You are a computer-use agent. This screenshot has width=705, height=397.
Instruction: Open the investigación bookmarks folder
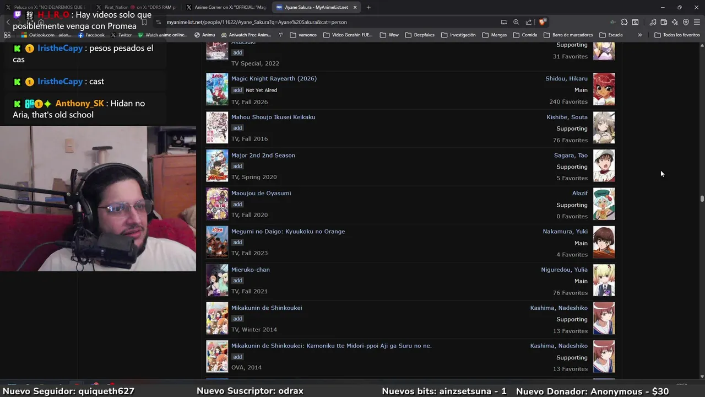click(x=458, y=35)
